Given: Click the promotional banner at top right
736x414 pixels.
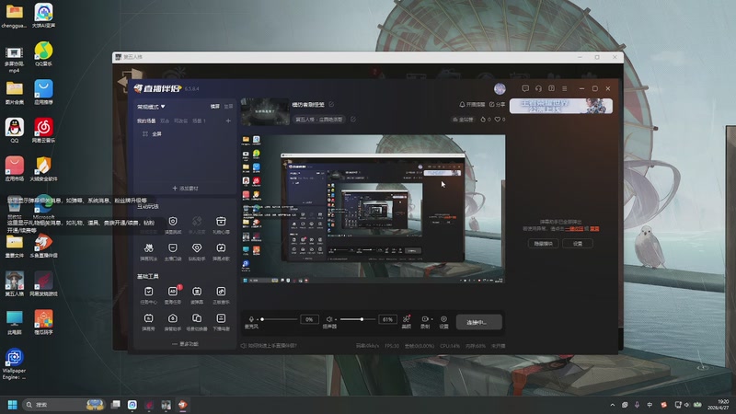Looking at the screenshot, I should click(x=561, y=106).
